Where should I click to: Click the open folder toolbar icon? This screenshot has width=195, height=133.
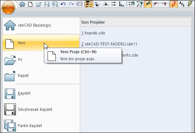[x=39, y=4]
